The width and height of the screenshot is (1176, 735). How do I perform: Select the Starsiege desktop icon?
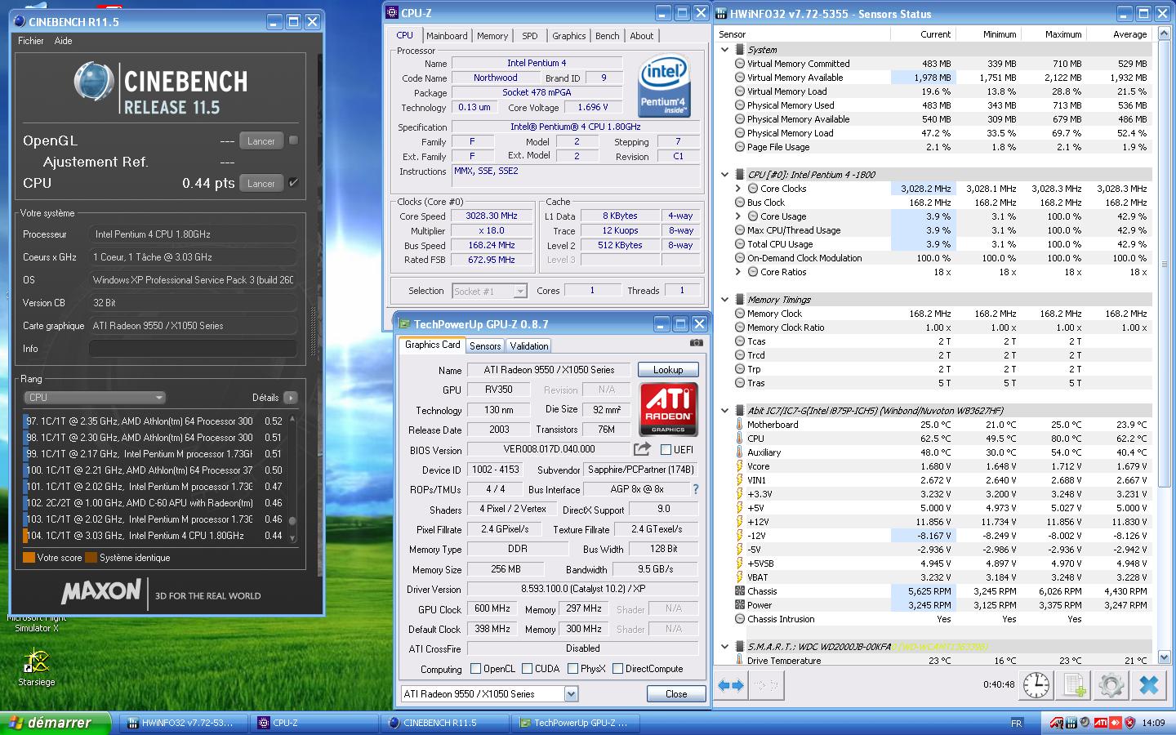click(x=36, y=667)
